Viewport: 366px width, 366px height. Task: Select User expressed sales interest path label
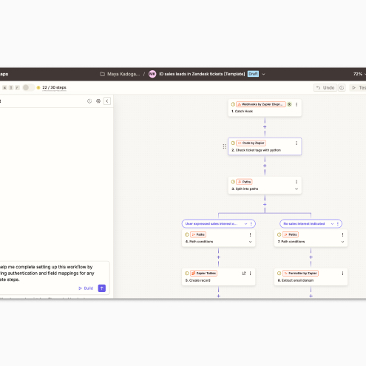point(211,224)
